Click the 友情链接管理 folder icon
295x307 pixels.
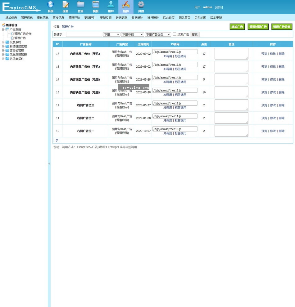pyautogui.click(x=7, y=46)
